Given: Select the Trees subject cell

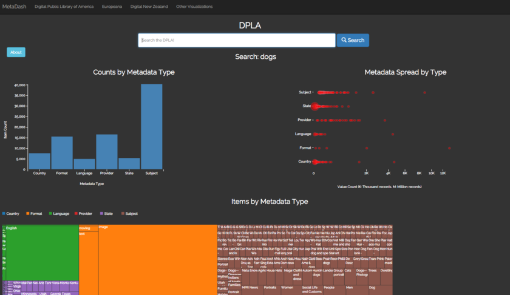Looking at the screenshot, I should (x=374, y=277).
